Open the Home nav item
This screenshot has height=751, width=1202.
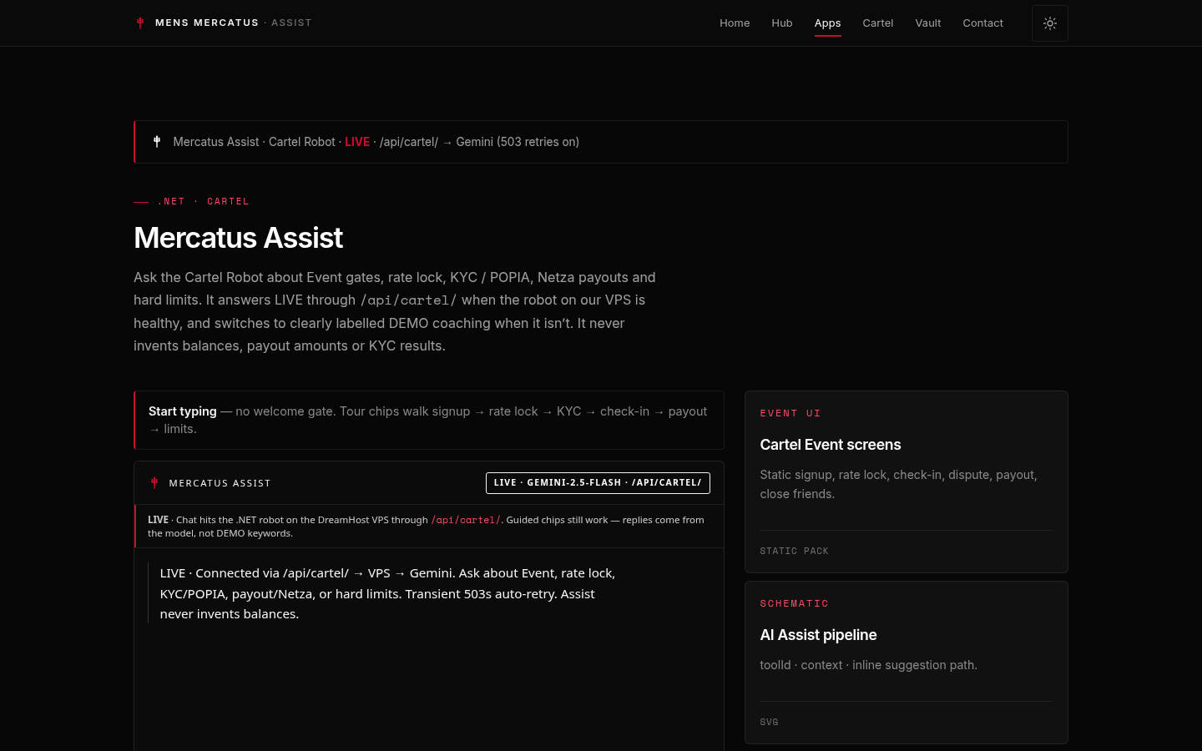[x=735, y=23]
